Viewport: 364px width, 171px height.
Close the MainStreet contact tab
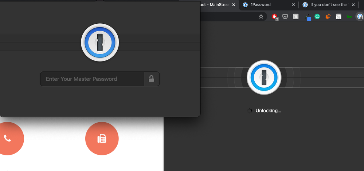(234, 5)
